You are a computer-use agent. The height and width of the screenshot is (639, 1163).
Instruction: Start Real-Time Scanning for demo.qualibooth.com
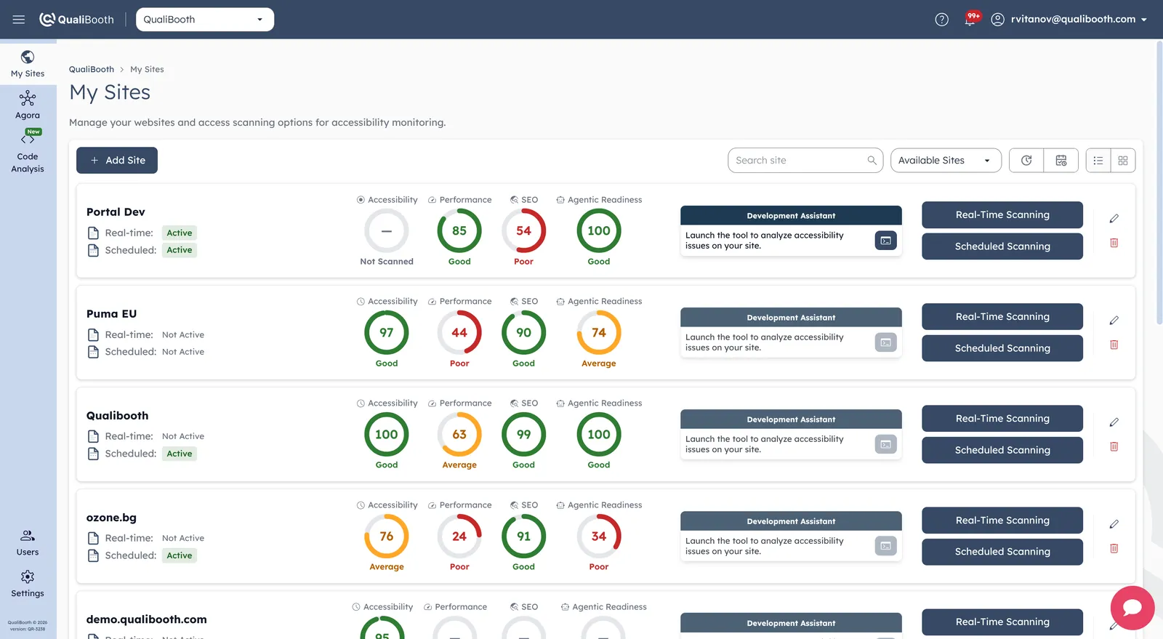[x=1002, y=622]
